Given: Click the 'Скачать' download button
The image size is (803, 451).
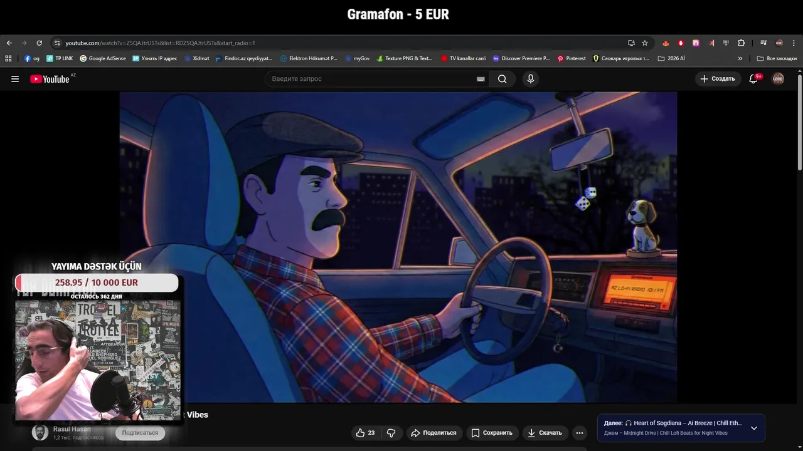Looking at the screenshot, I should (x=545, y=433).
